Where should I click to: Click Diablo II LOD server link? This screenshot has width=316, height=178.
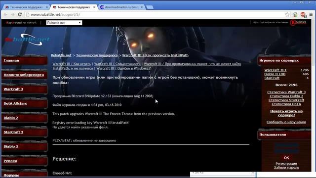pyautogui.click(x=275, y=74)
